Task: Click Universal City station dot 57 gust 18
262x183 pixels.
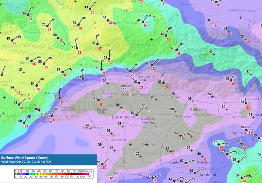Action: point(99,100)
